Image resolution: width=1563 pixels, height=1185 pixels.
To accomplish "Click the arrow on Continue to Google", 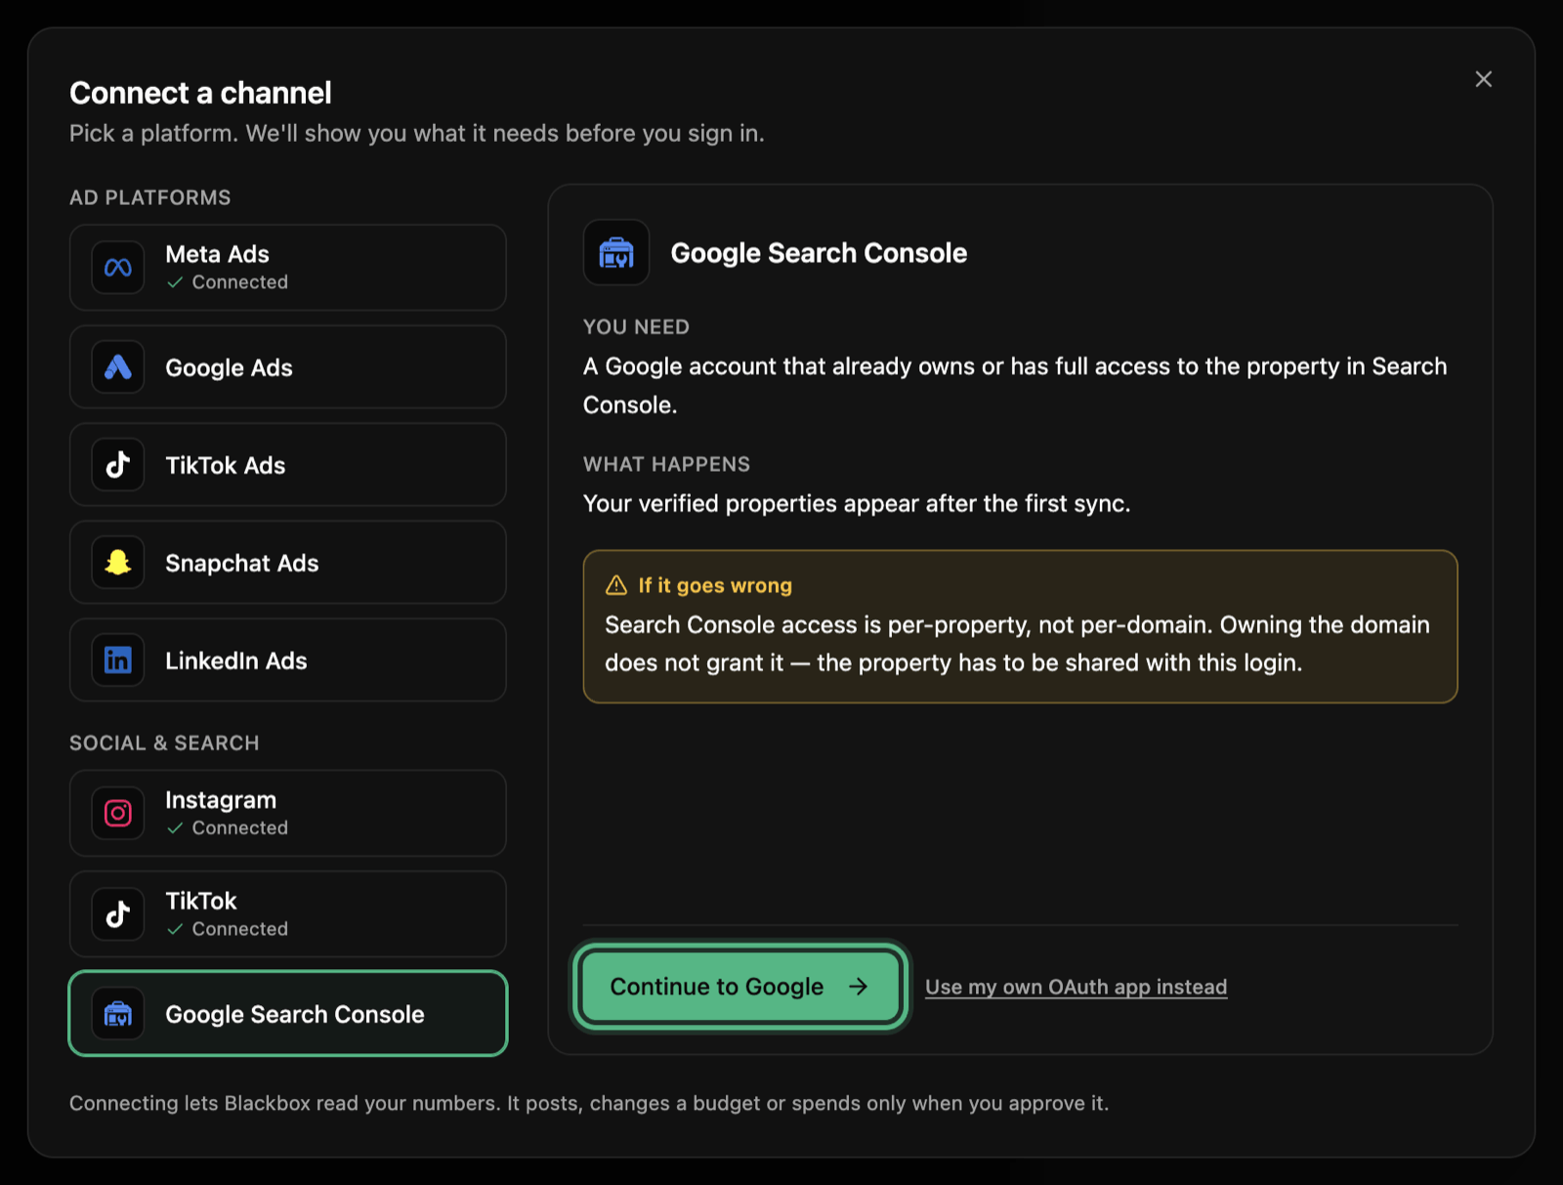I will click(859, 987).
